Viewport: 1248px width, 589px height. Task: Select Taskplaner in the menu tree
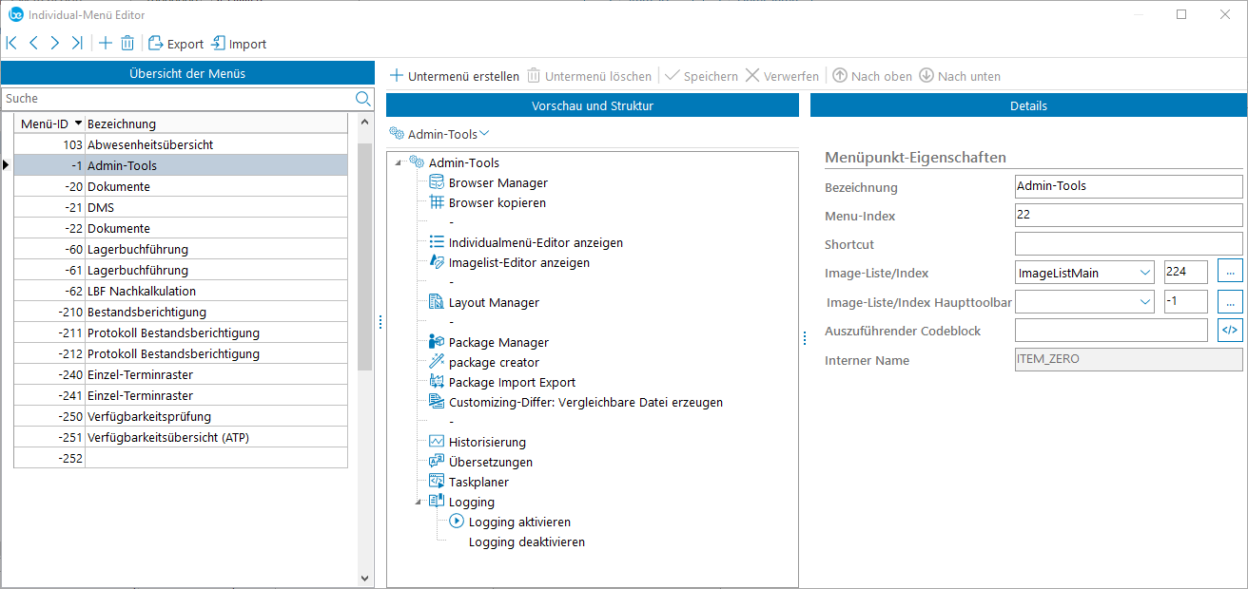pos(478,482)
